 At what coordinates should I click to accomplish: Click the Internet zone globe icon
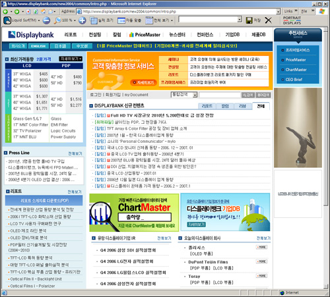(282, 292)
